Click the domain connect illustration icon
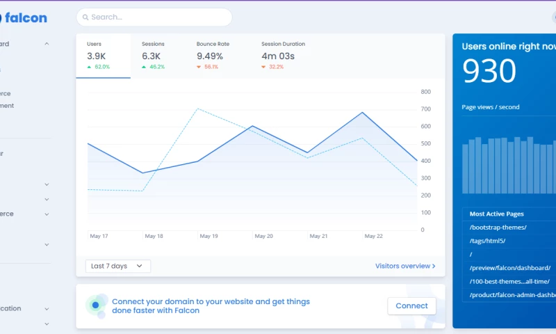 tap(97, 305)
